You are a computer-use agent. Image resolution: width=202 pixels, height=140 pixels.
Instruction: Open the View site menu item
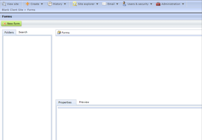click(x=10, y=4)
